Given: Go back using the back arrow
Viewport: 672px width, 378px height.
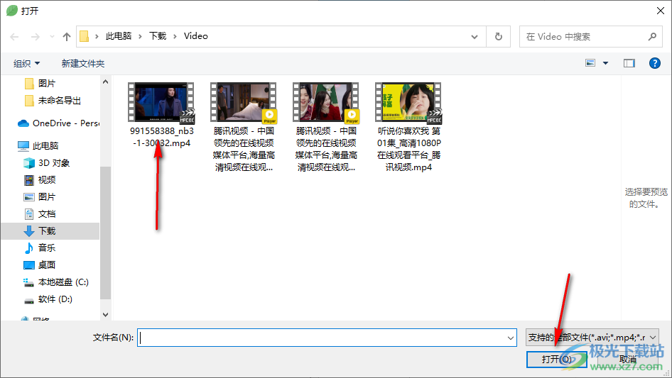Looking at the screenshot, I should [14, 37].
